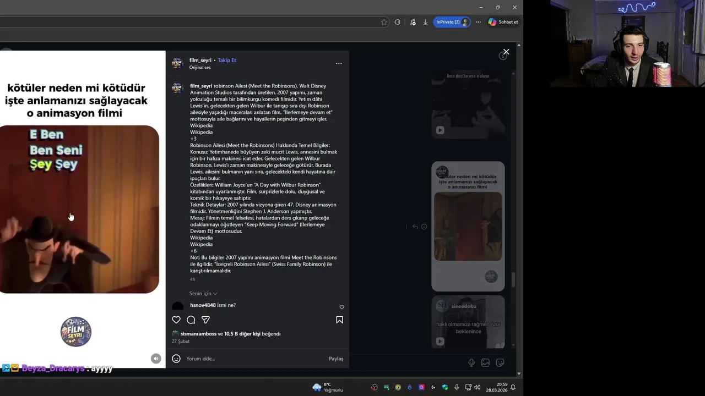Reply to message using the arrow icon
Screen dimensions: 705x396
415,227
